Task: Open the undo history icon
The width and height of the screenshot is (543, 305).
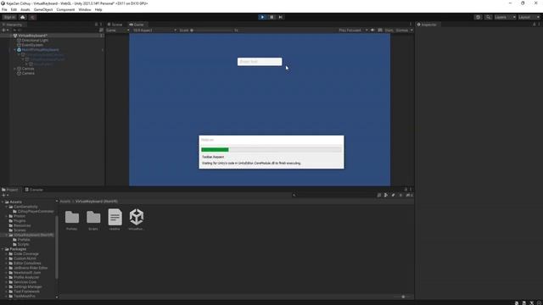Action: coord(478,17)
